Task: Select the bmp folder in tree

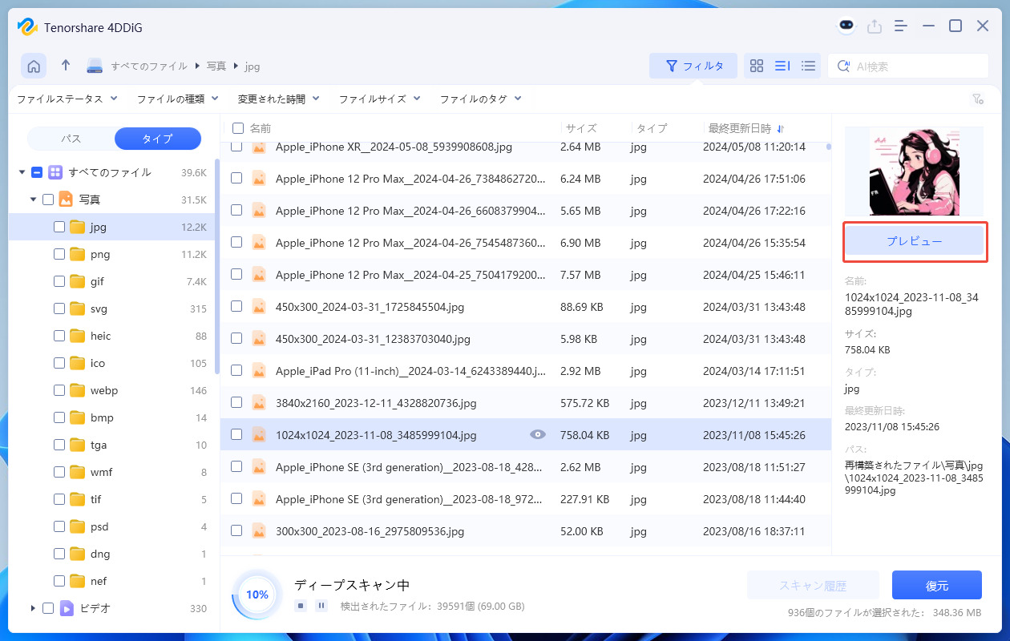Action: tap(111, 417)
